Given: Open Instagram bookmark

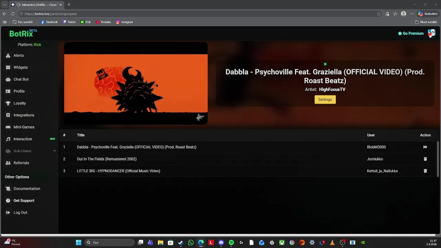Looking at the screenshot, I should point(124,22).
